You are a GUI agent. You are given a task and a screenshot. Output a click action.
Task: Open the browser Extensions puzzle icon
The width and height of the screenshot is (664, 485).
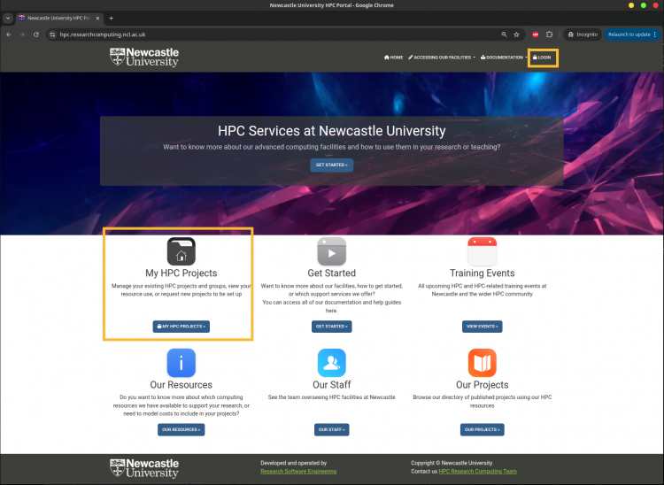[x=549, y=35]
